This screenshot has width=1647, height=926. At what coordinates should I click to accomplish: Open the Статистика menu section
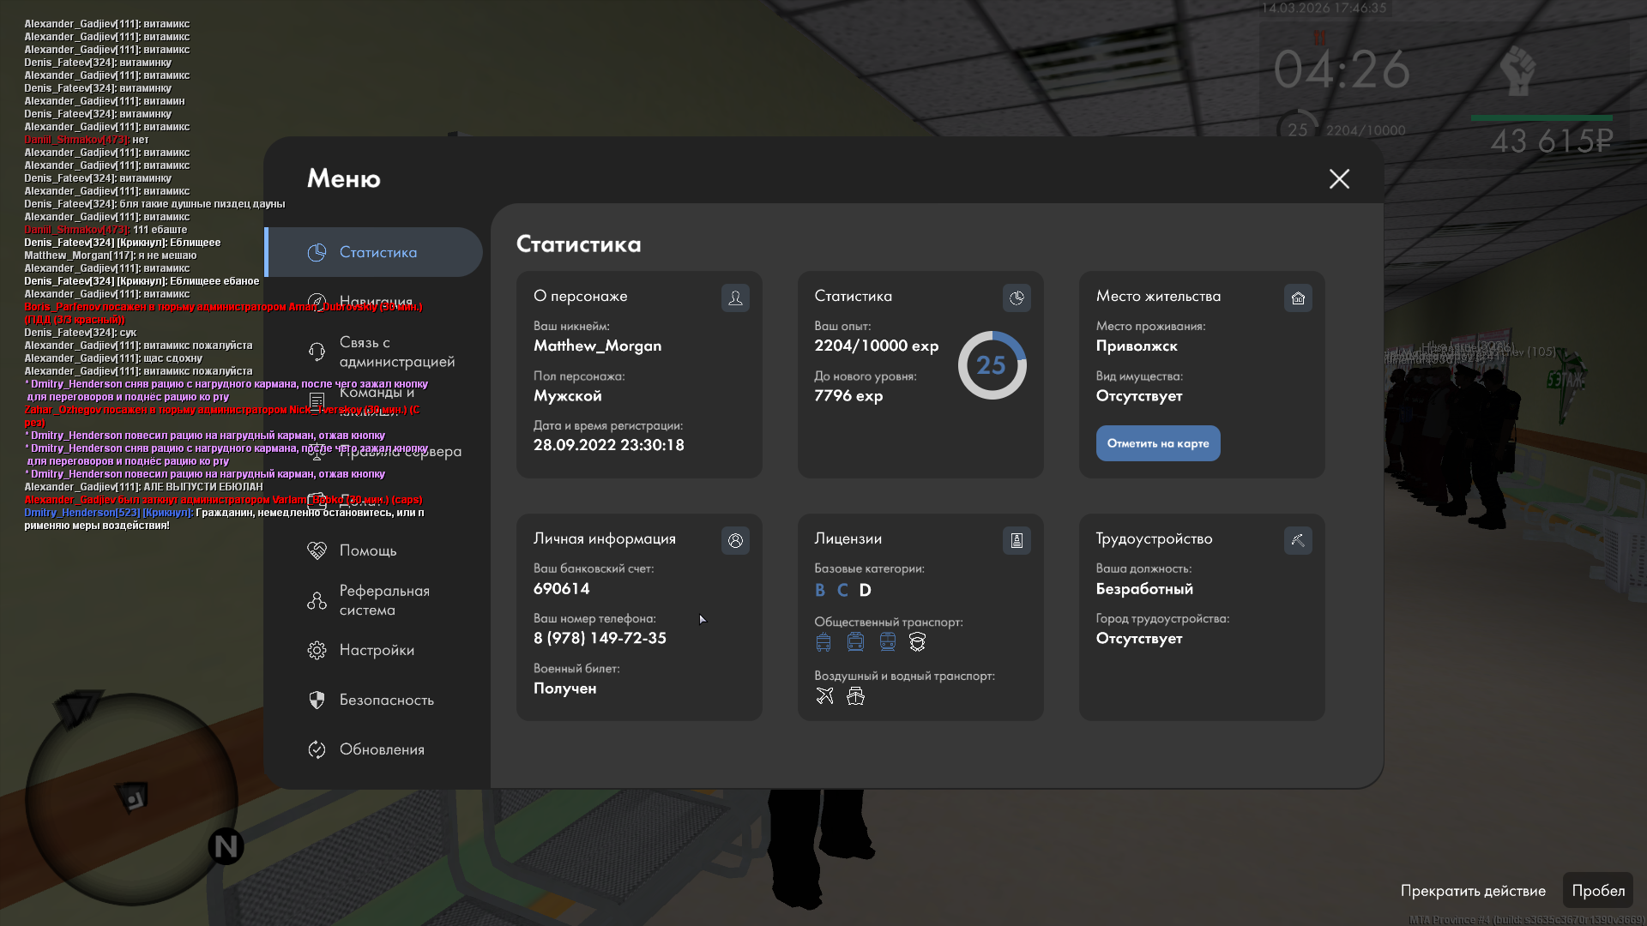pyautogui.click(x=376, y=252)
